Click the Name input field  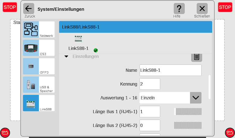[170, 70]
